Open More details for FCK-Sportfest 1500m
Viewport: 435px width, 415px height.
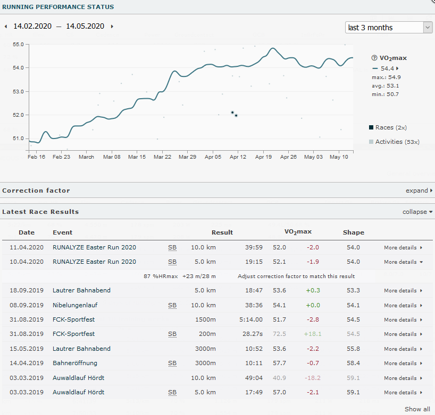click(x=403, y=320)
